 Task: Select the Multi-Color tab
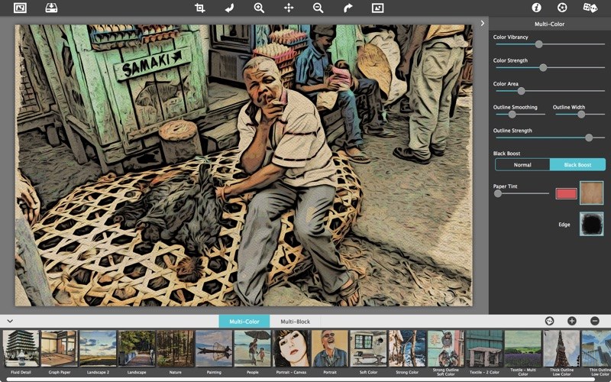click(244, 322)
